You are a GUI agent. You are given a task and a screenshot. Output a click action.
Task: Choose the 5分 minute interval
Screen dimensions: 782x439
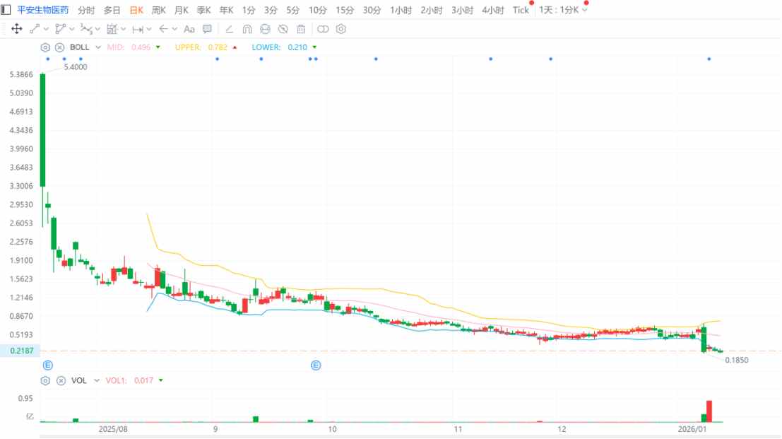pos(292,10)
